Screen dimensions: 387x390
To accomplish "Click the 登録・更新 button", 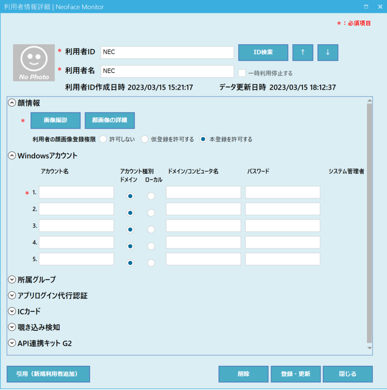I will tap(296, 374).
